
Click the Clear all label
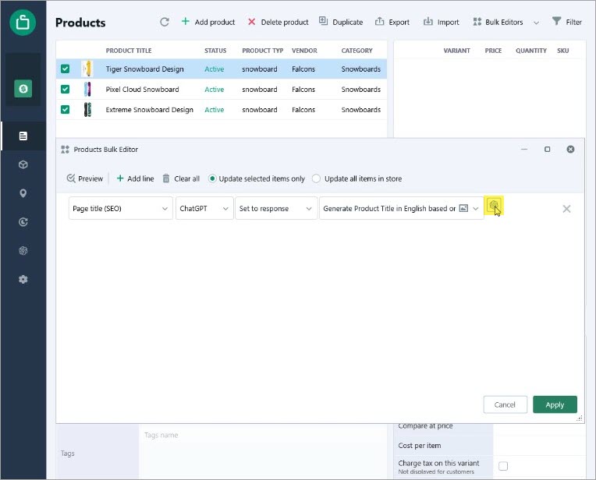pos(186,178)
